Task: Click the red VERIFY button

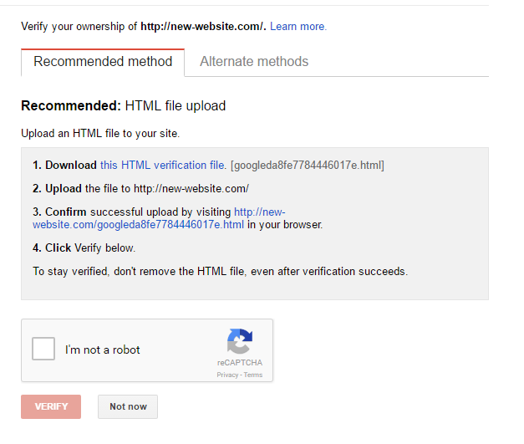Action: point(51,406)
